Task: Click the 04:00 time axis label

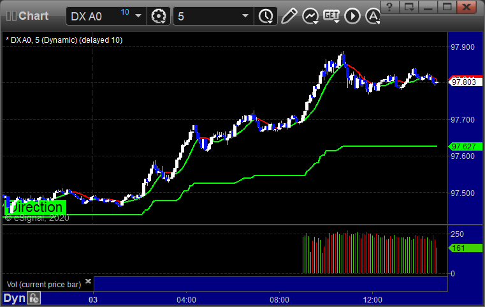Action: 187,299
